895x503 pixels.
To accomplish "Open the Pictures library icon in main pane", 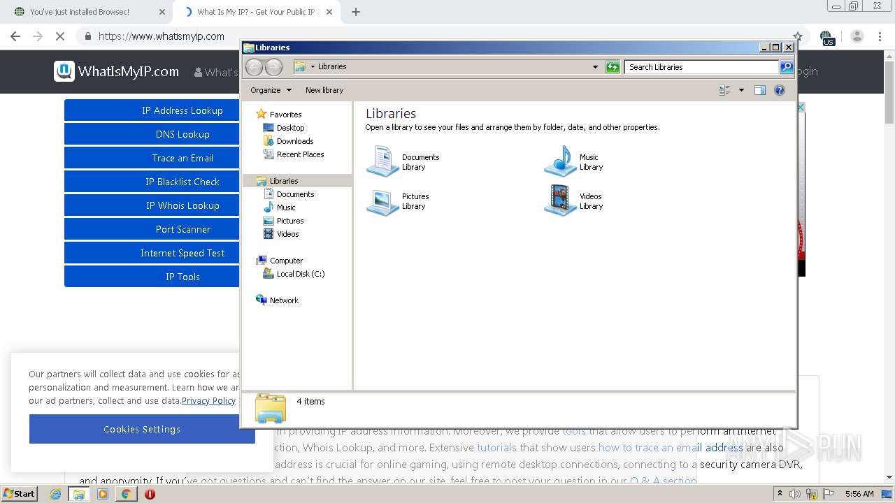I will click(x=382, y=201).
